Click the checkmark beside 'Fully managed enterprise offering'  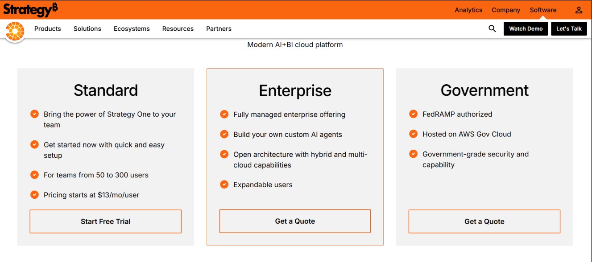tap(224, 114)
